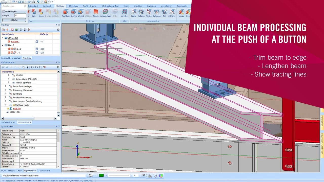Click the Verschieben tool in Hilfen
Viewport: 324px width, 182px height.
(124, 13)
